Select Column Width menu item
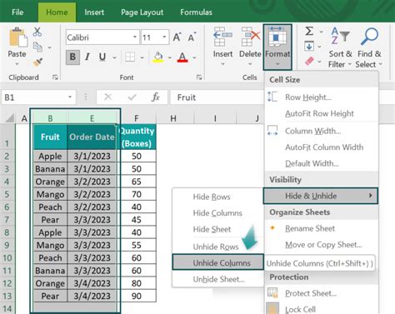395x314 pixels. tap(322, 131)
